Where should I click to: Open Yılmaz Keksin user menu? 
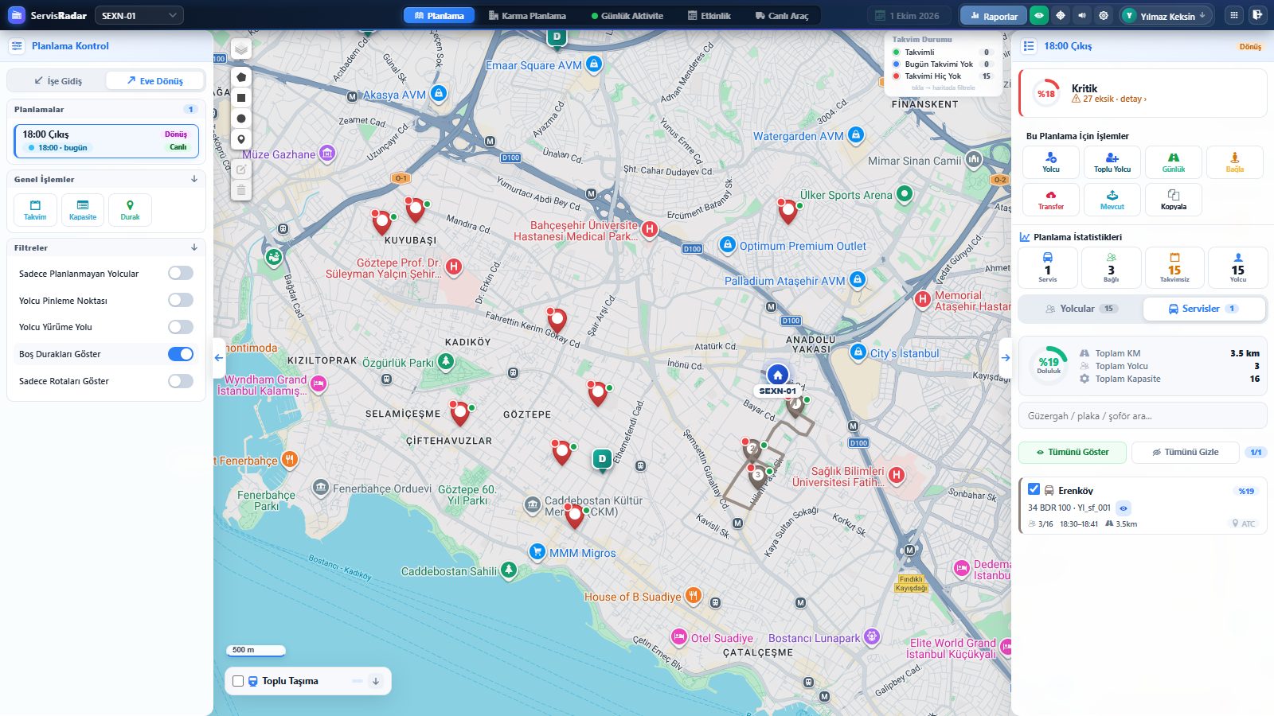[x=1167, y=15]
